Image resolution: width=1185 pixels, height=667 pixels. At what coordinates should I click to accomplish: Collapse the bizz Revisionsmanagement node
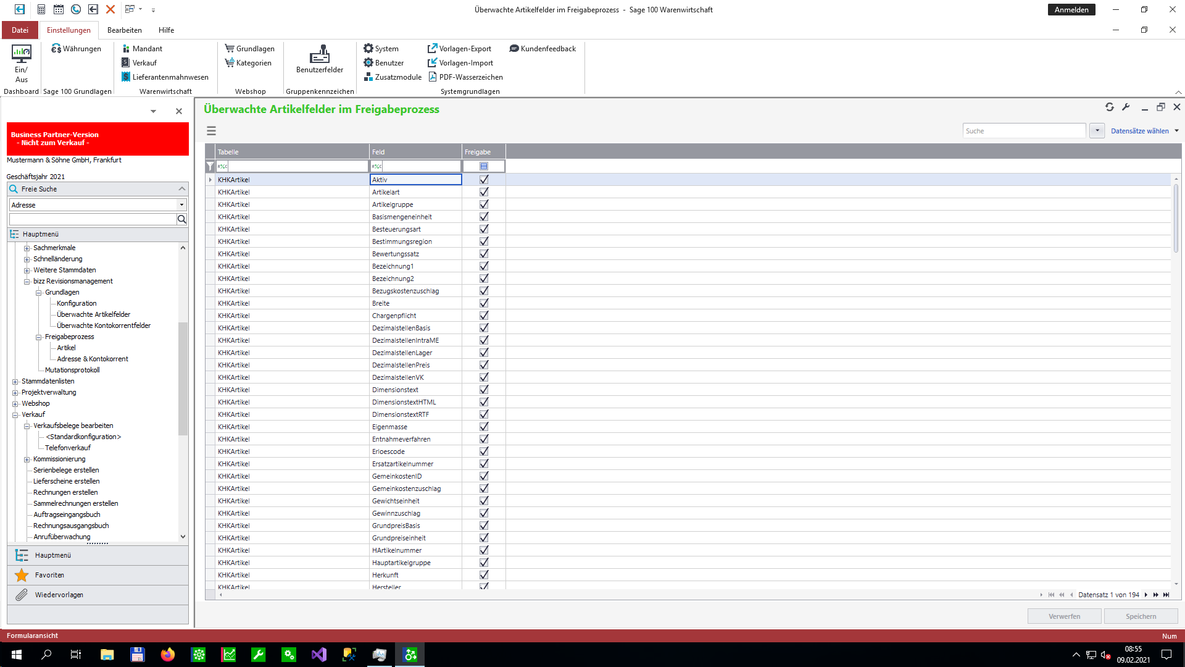(27, 282)
